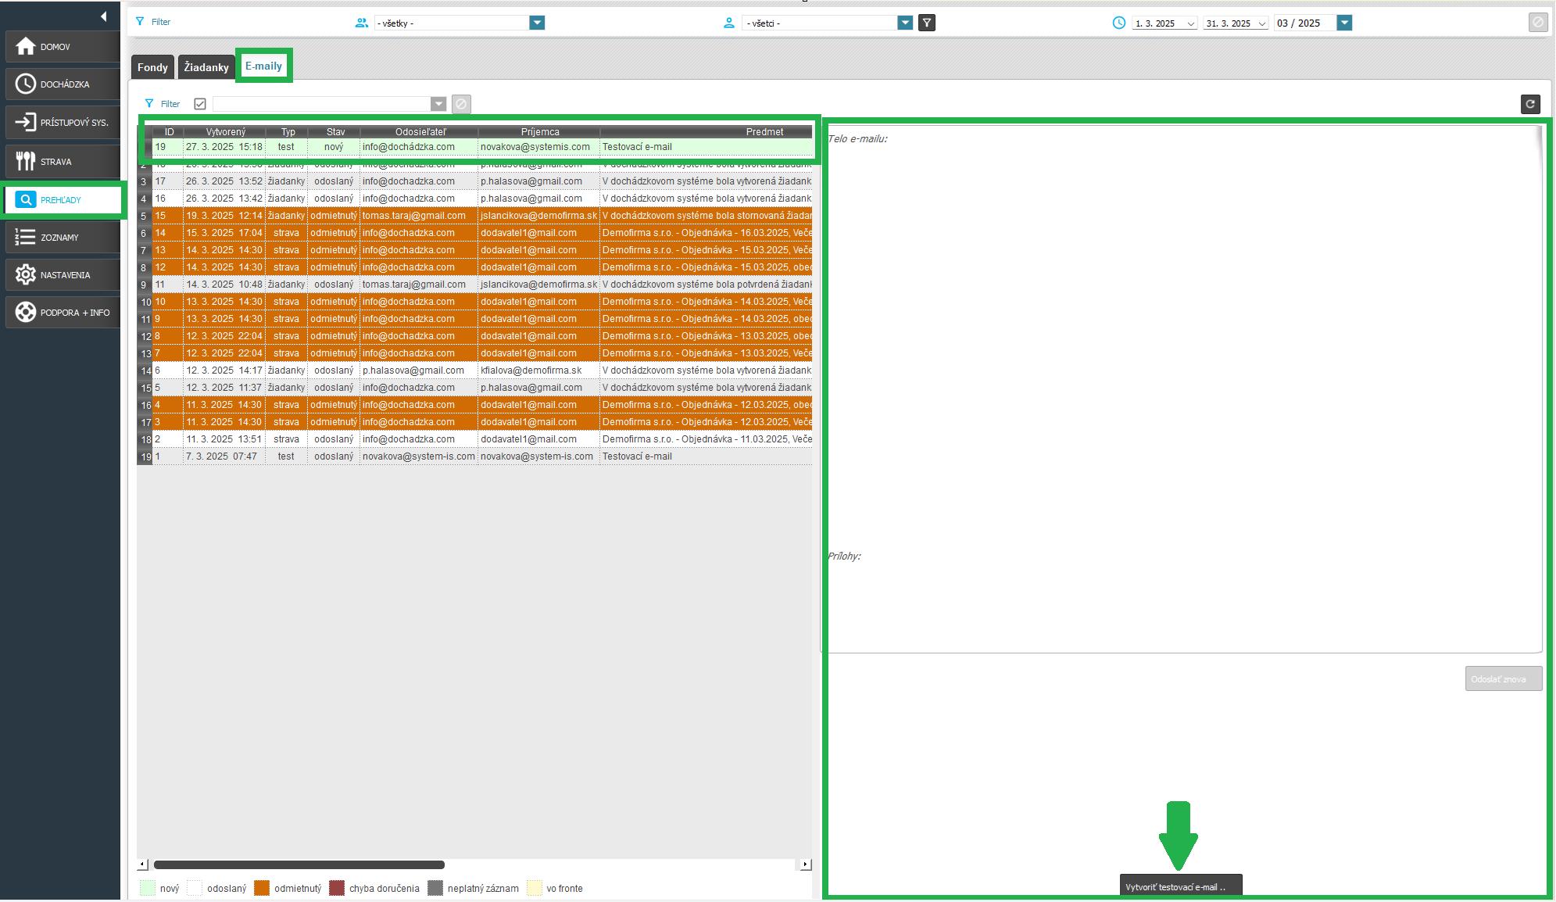Click horizontal scrollbar right arrow under table
This screenshot has height=902, width=1556.
pyautogui.click(x=805, y=864)
